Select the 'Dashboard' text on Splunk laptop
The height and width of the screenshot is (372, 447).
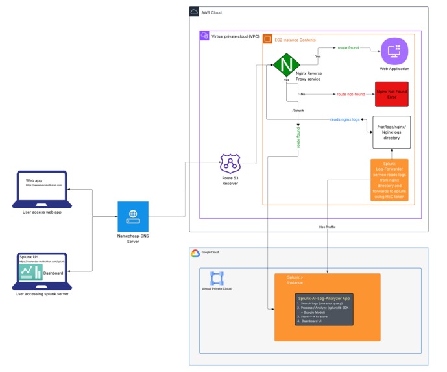[53, 273]
